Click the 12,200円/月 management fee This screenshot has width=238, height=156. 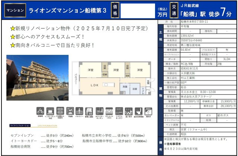(192, 101)
